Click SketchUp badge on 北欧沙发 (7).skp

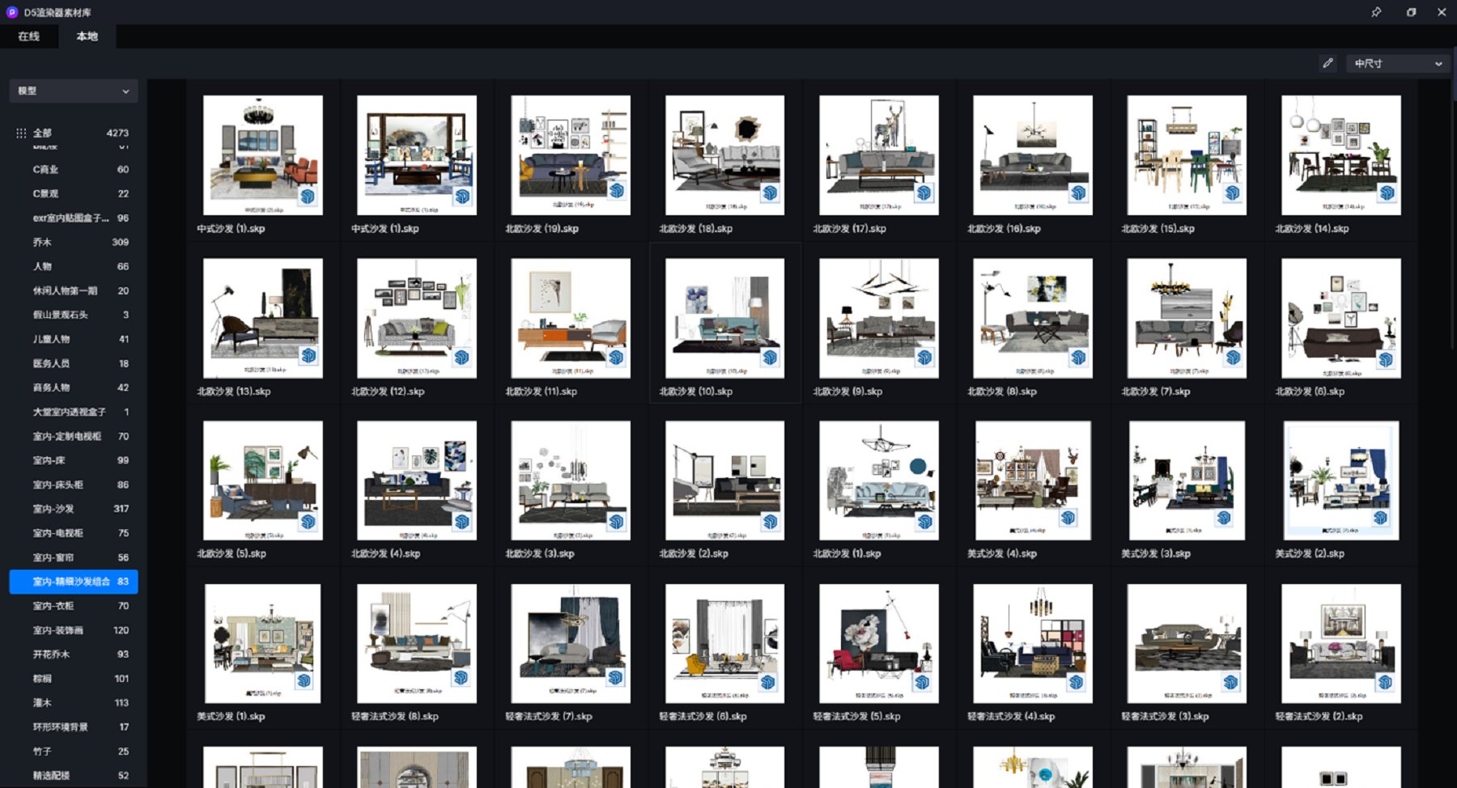point(1232,357)
